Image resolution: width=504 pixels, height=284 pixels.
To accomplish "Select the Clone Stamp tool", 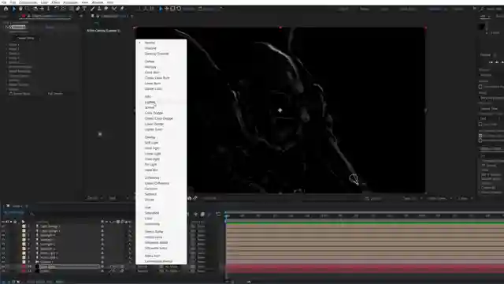I will coord(99,9).
